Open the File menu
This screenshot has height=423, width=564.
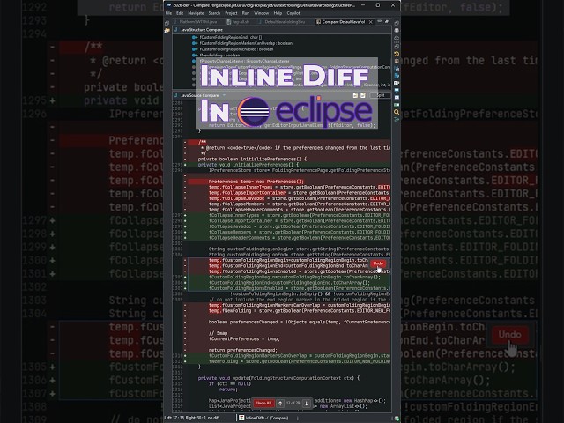(168, 13)
